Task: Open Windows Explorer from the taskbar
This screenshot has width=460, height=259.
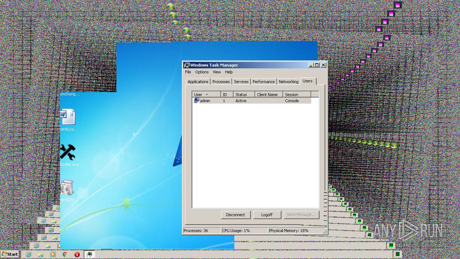Action: 41,254
